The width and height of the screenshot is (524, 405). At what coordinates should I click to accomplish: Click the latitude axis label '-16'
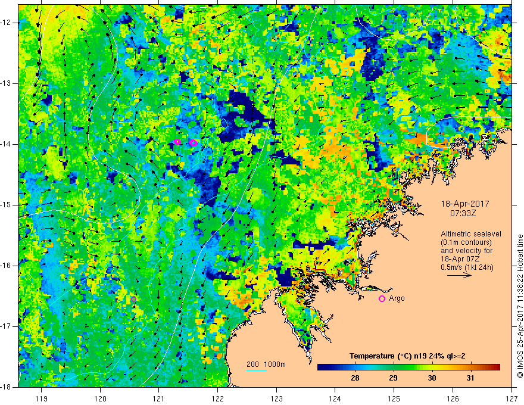point(7,266)
